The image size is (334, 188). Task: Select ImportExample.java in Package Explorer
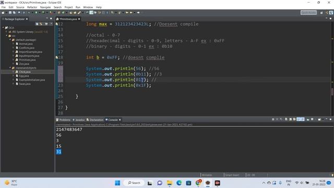30,52
